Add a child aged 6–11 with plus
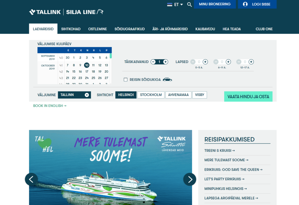Viewport: 299px width, 205px height. click(228, 62)
